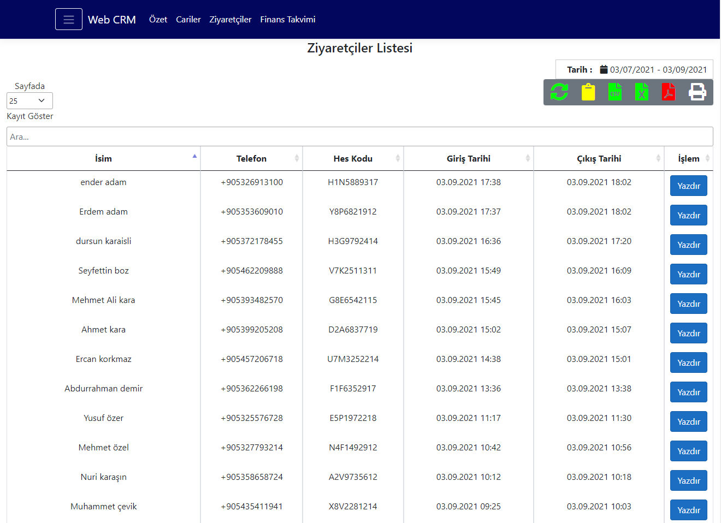Click Yazdır for Nuri karaşın
This screenshot has width=721, height=523.
point(689,480)
